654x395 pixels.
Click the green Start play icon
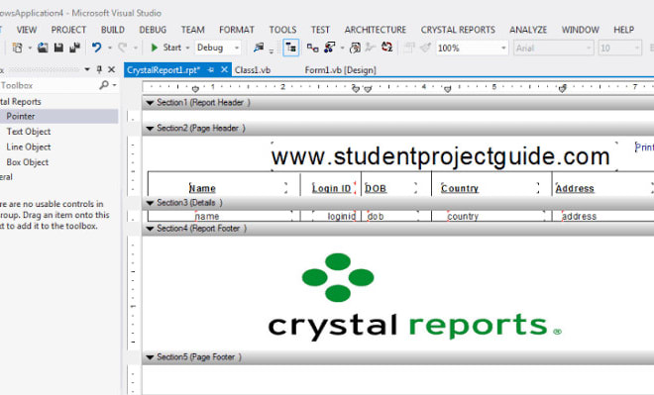click(x=154, y=48)
